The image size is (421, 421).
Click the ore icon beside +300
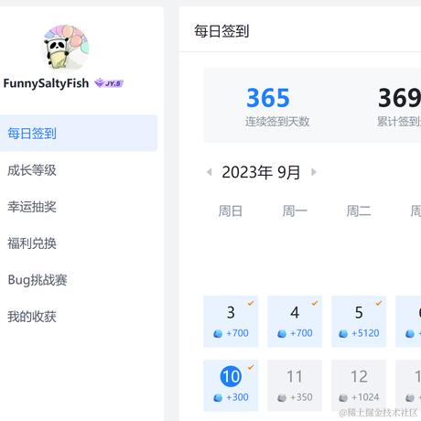[218, 398]
